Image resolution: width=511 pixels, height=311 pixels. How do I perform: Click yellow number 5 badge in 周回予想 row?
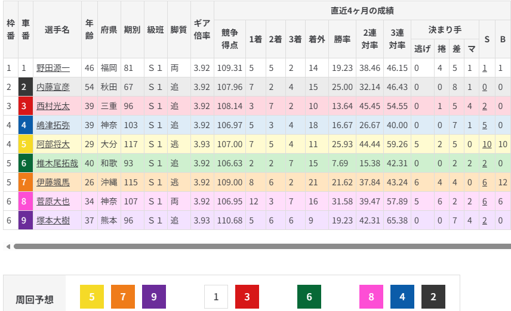(92, 297)
